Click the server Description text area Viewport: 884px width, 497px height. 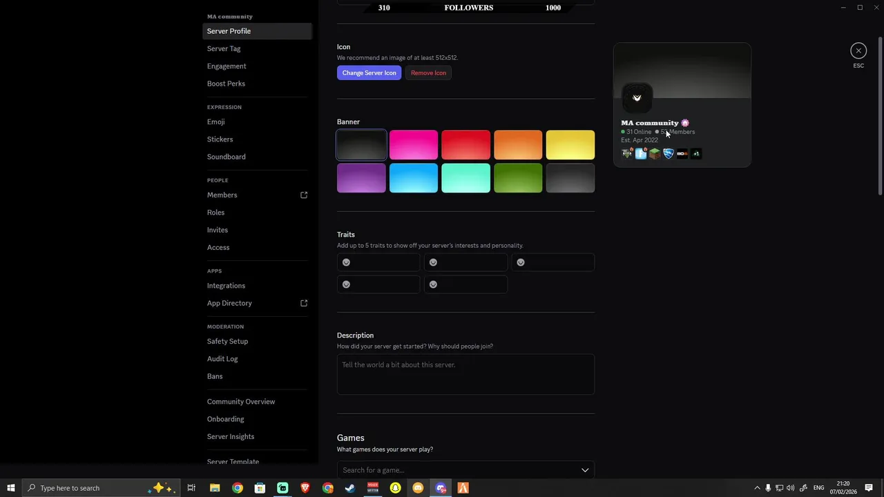465,374
